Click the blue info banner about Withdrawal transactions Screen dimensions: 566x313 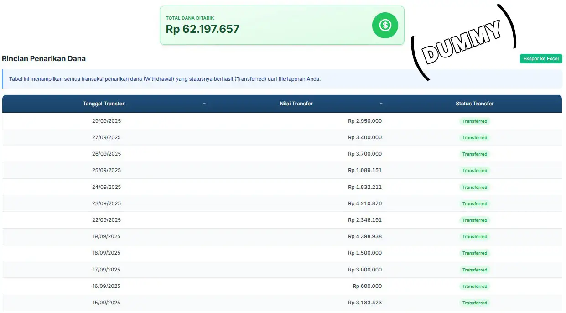(x=282, y=78)
